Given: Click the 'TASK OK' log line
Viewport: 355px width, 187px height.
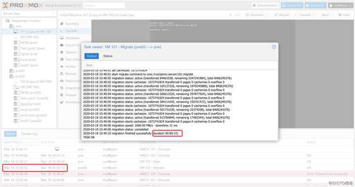Looking at the screenshot, I should (89, 137).
